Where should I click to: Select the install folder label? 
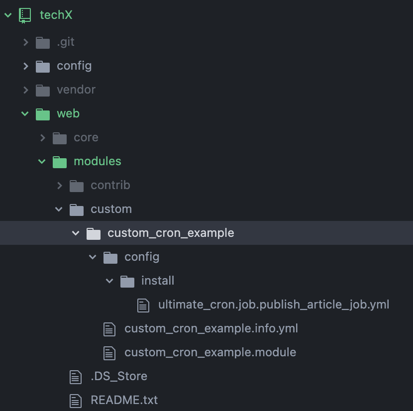158,281
